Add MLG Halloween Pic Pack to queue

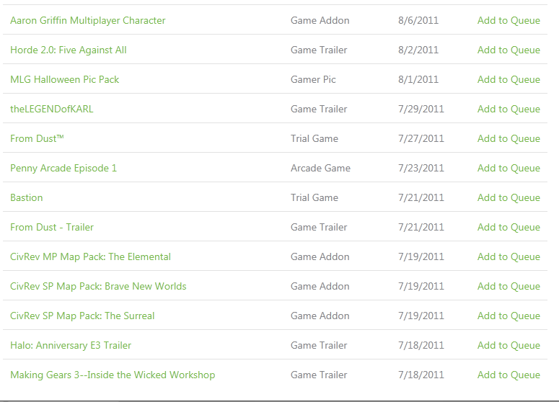tap(509, 80)
